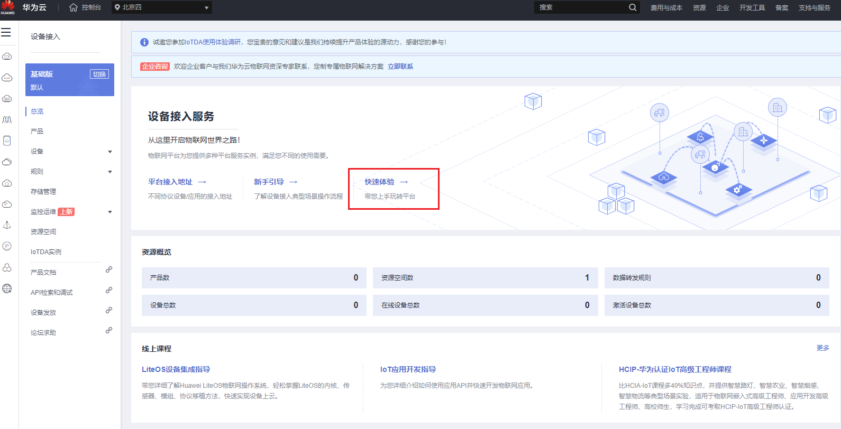Viewport: 841px width, 429px height.
Task: Open 支持与服务 in the top bar
Action: 815,8
